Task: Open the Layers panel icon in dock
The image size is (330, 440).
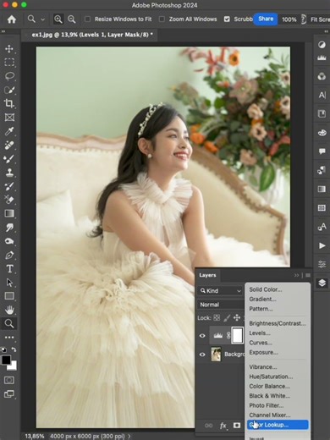Action: tap(322, 283)
